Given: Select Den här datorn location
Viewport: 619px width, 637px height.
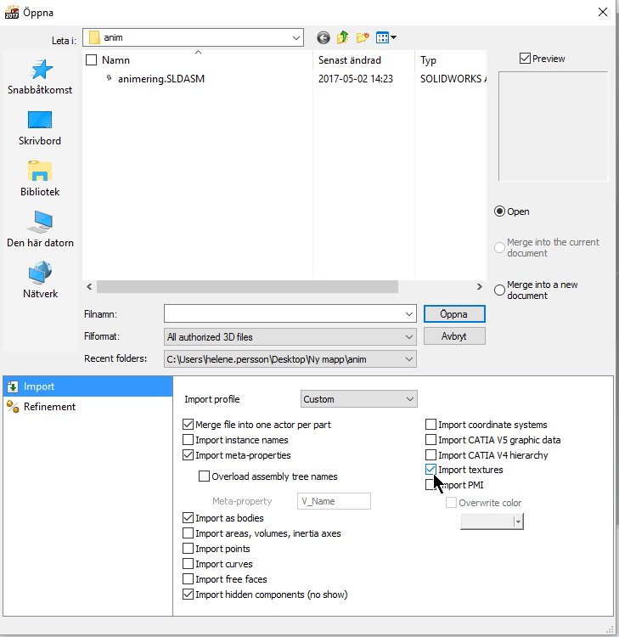Looking at the screenshot, I should pos(40,229).
